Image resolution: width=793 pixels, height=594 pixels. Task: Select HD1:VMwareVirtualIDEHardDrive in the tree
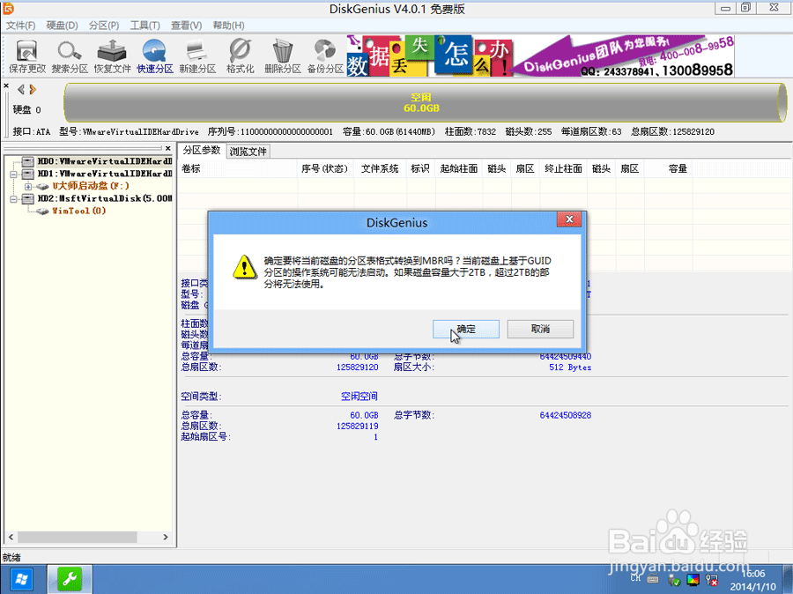click(105, 174)
